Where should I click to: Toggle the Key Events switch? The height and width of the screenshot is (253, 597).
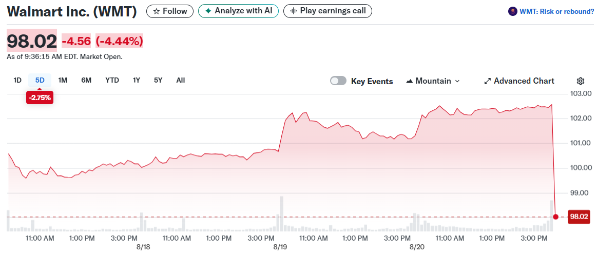(x=338, y=81)
